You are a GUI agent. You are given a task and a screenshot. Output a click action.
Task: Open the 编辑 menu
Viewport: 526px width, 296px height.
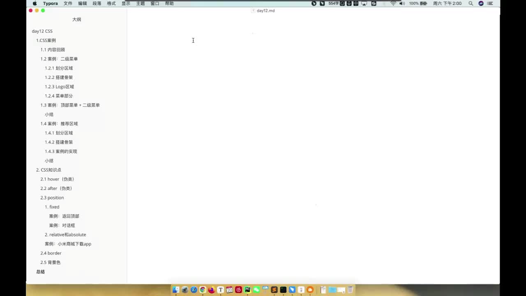click(83, 3)
